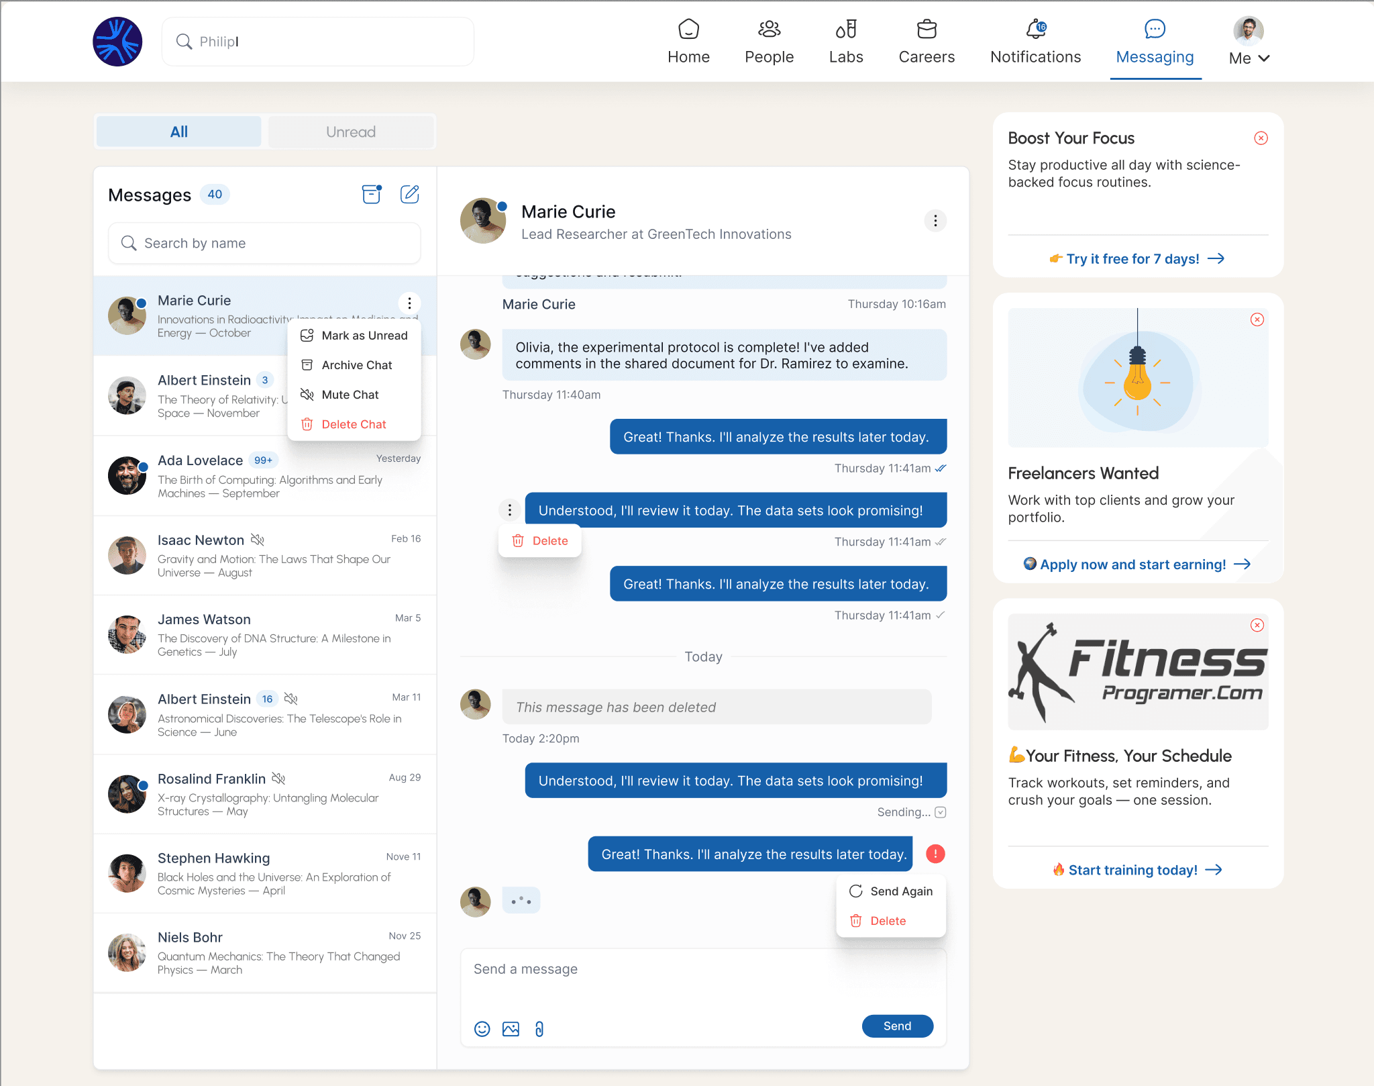Click Try it free for 7 days link

click(1137, 259)
